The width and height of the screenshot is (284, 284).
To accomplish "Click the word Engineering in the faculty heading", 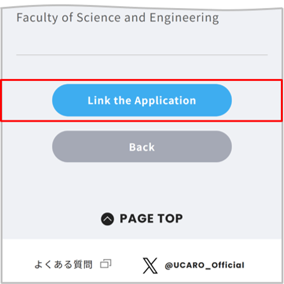I will pyautogui.click(x=184, y=18).
